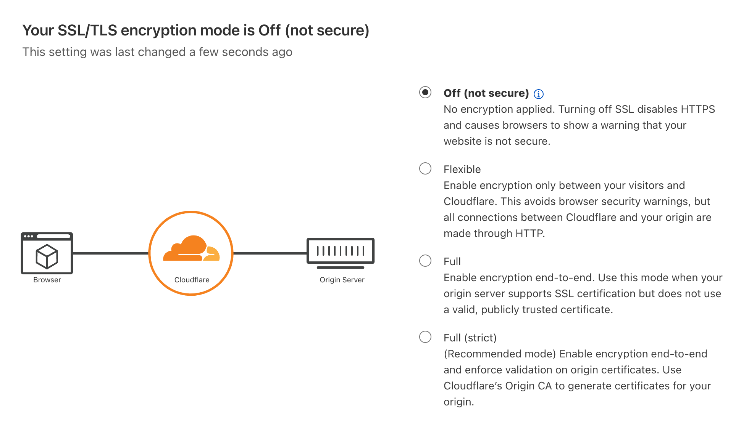Click the Browser window icon in diagram
The image size is (749, 426).
47,253
